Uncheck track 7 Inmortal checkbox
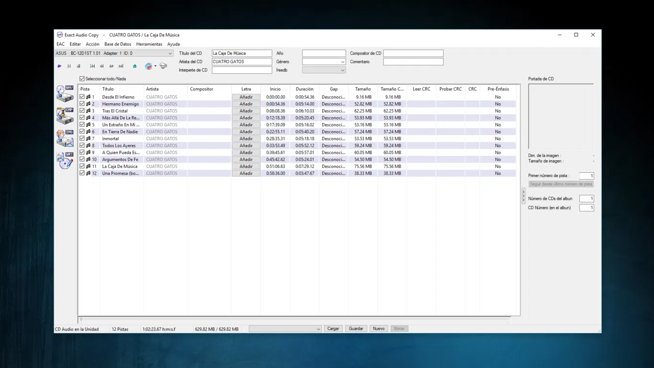This screenshot has height=368, width=654. coord(82,138)
